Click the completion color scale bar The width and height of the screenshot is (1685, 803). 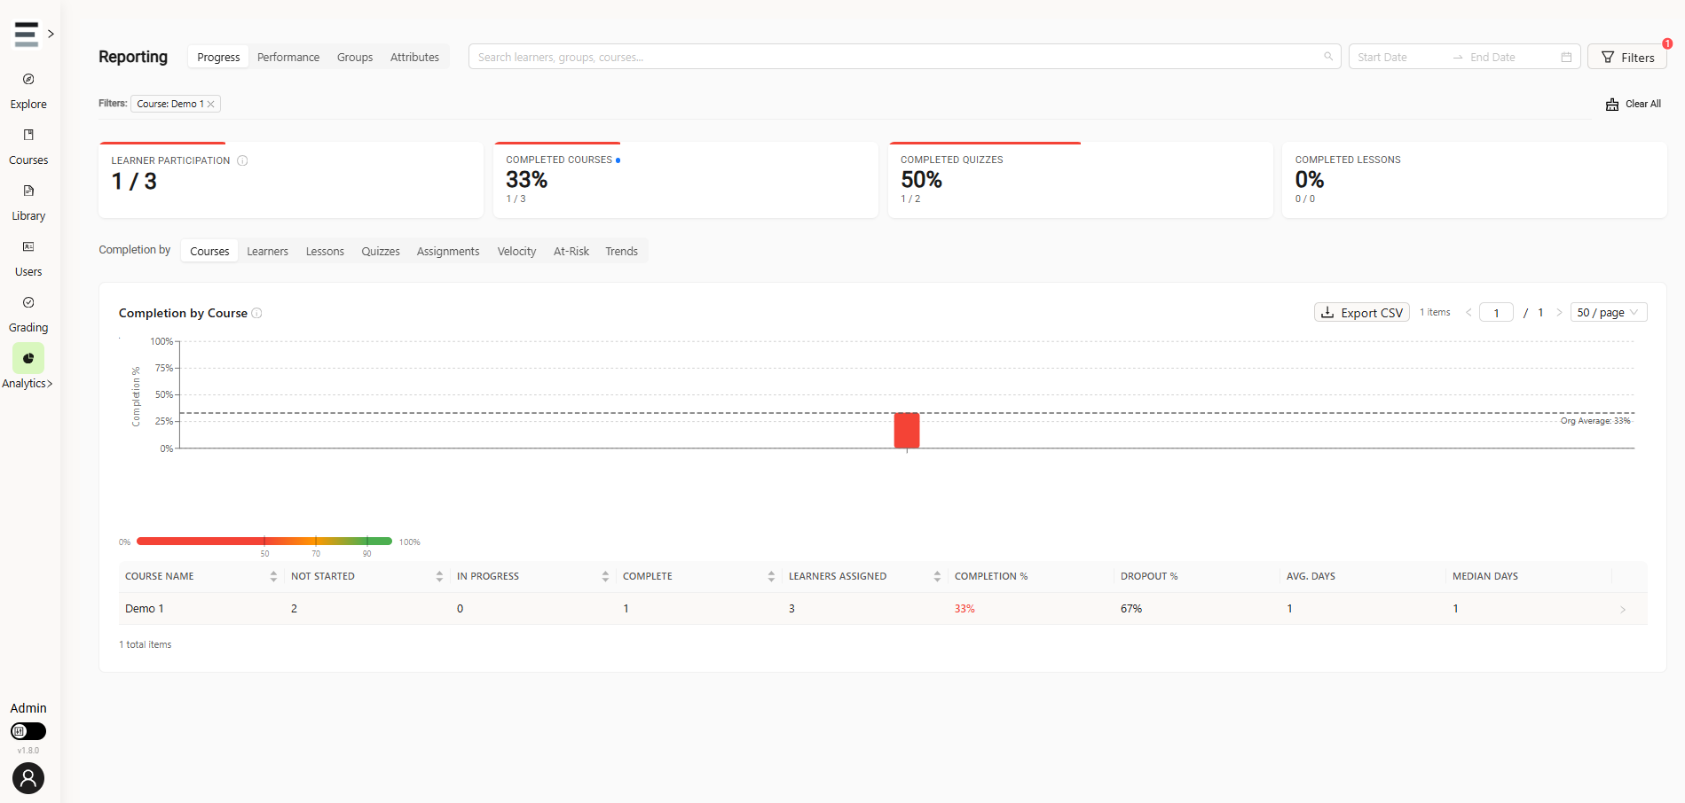[x=264, y=541]
